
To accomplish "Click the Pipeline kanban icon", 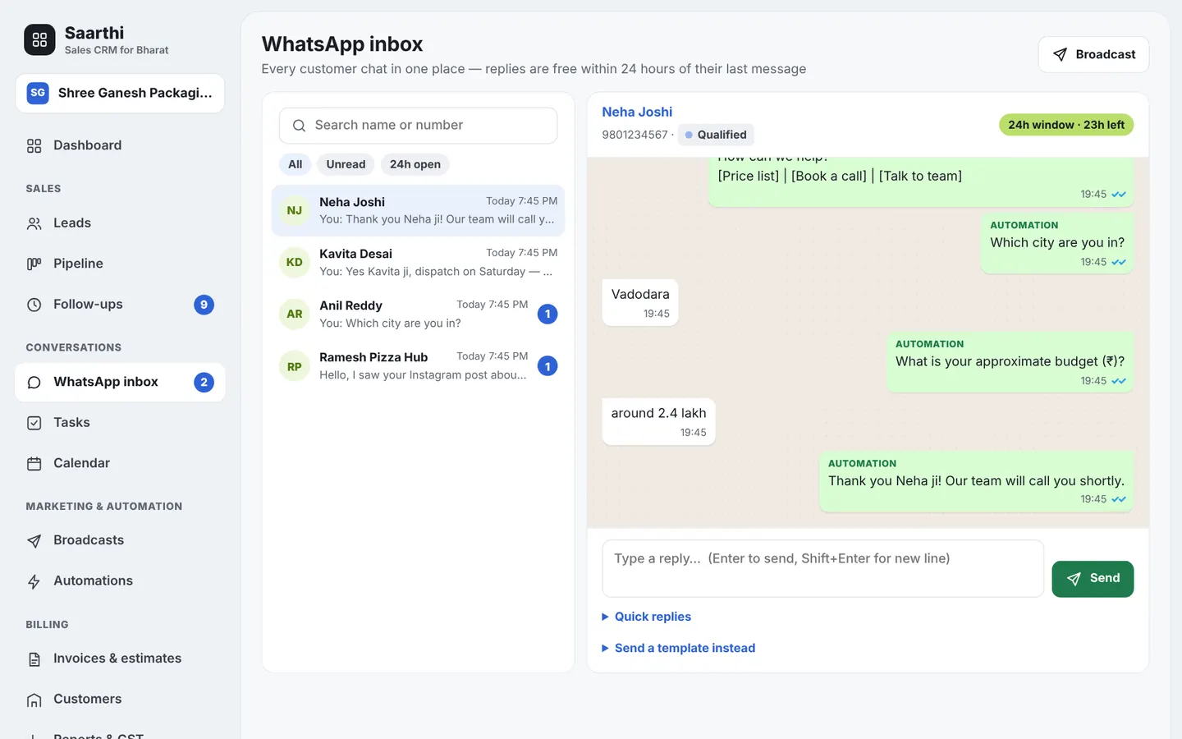I will [34, 264].
